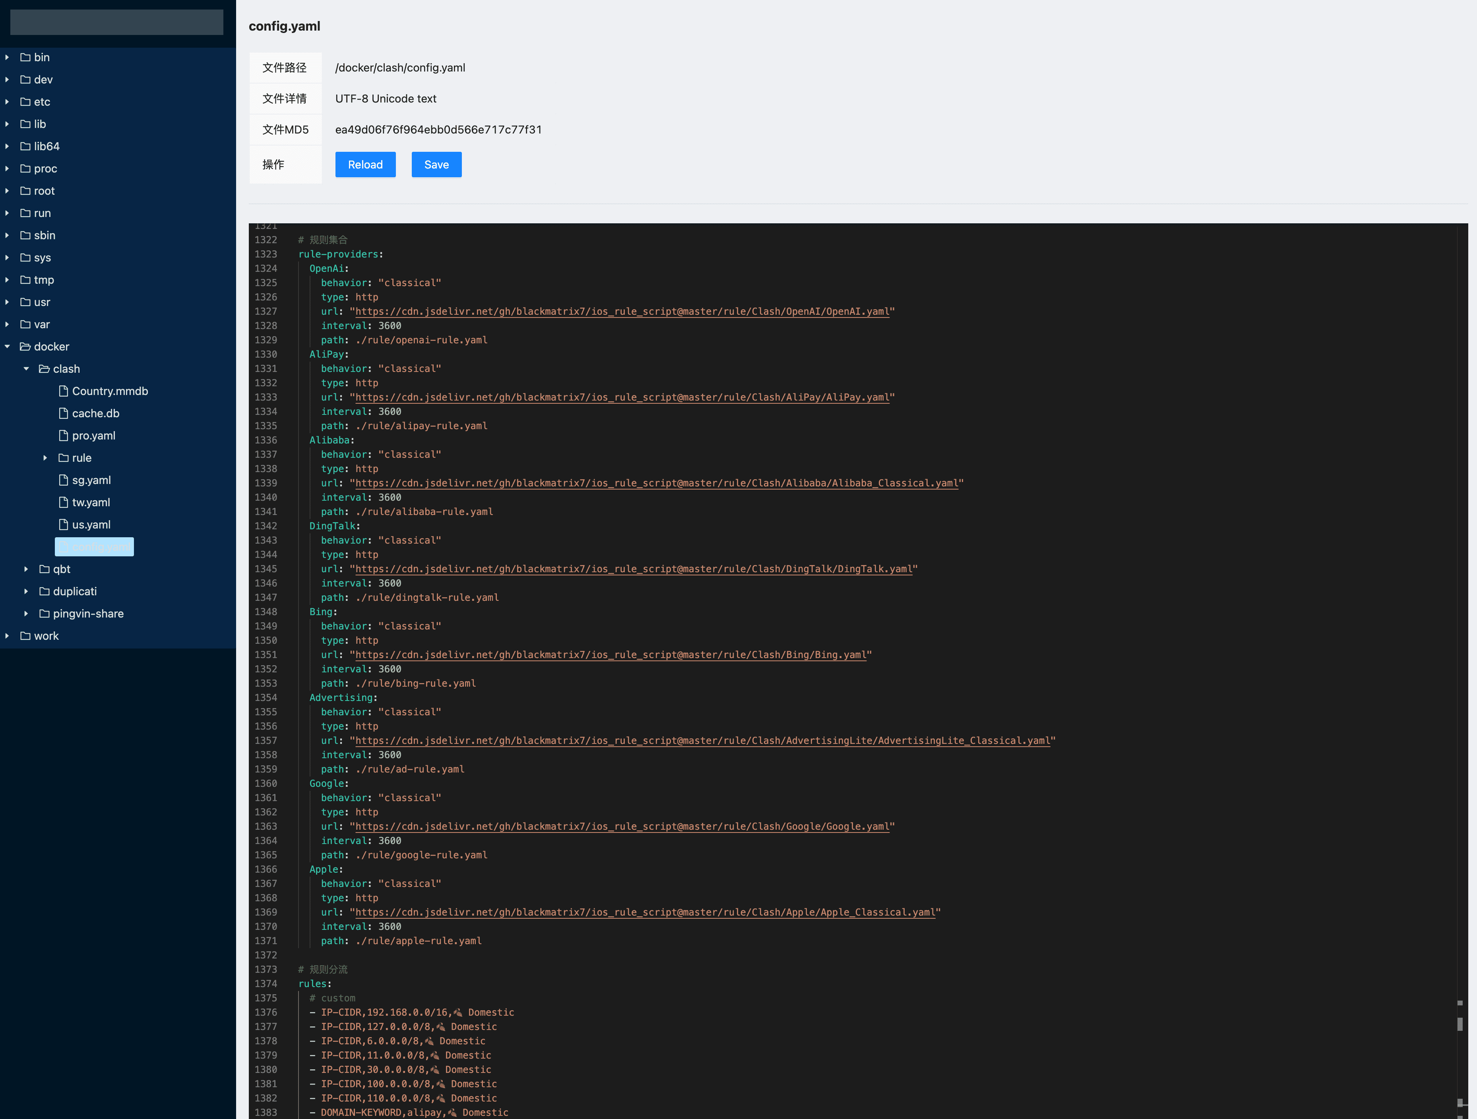Click the tw.yaml file icon

pyautogui.click(x=64, y=502)
